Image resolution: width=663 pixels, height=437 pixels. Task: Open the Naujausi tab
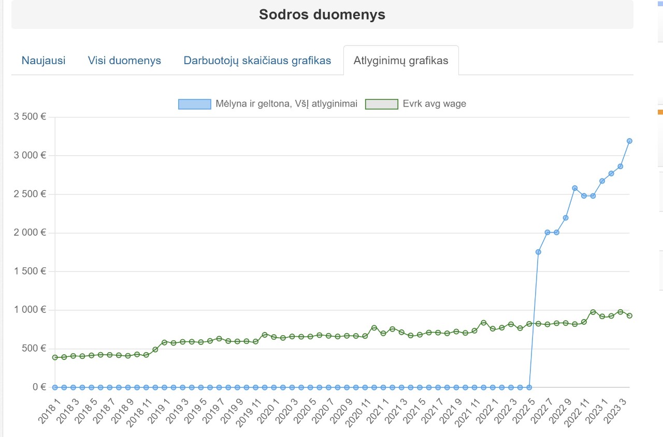[44, 61]
